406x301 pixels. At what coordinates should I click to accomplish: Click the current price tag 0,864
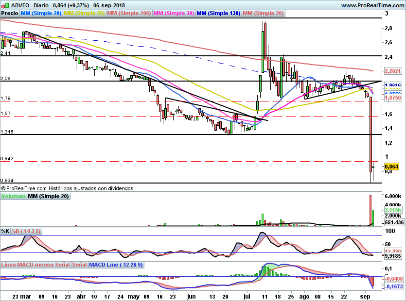click(391, 167)
